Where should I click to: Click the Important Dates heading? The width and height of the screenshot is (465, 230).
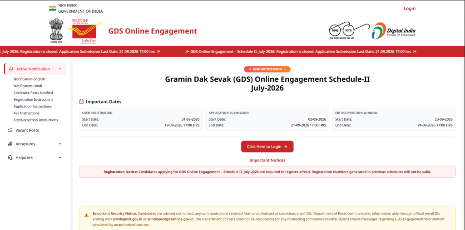click(104, 102)
